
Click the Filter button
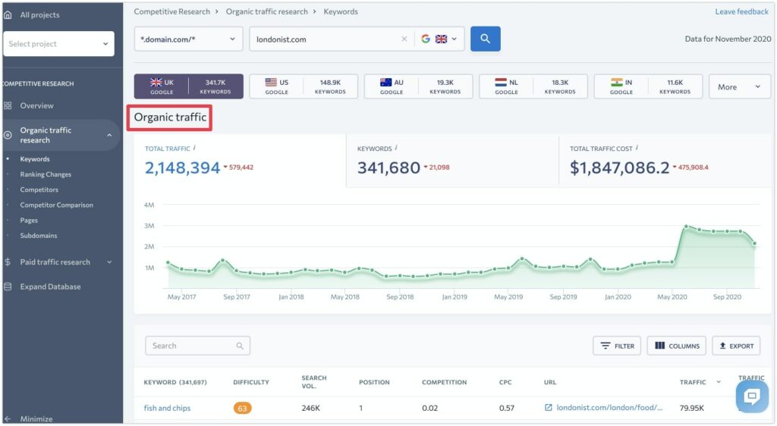point(617,346)
